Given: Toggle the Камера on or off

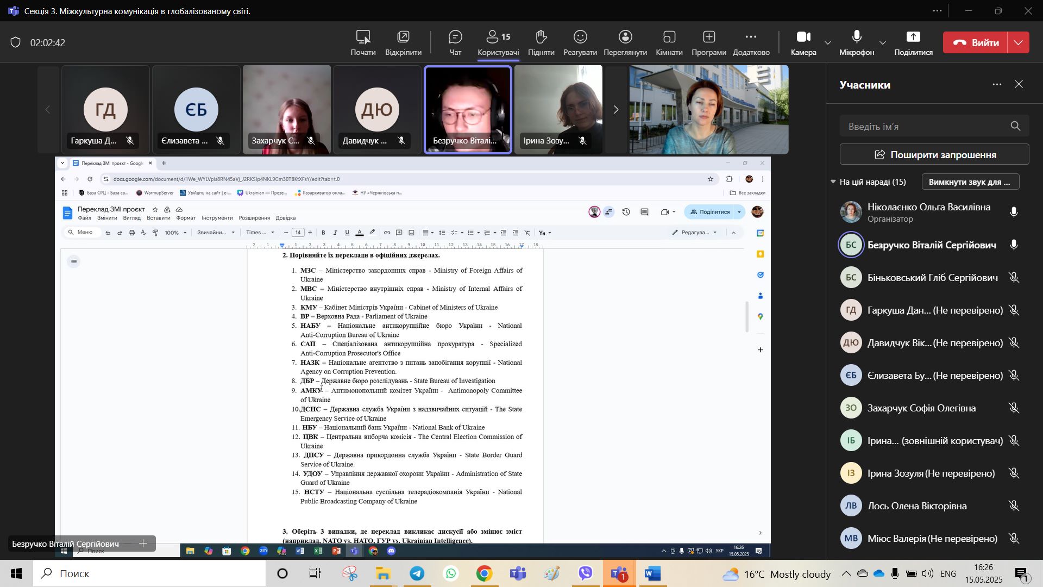Looking at the screenshot, I should click(803, 42).
